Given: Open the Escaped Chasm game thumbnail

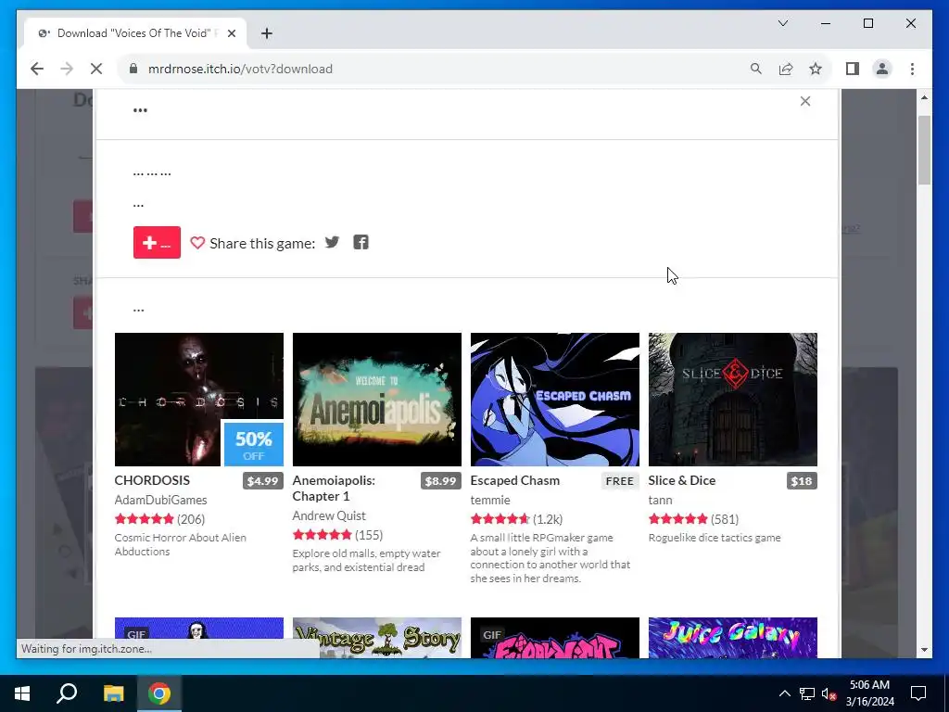Looking at the screenshot, I should [555, 400].
